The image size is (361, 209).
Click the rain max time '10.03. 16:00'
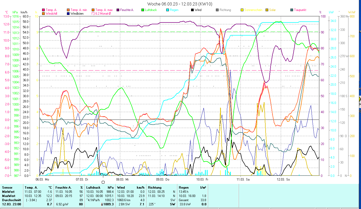click(x=187, y=196)
